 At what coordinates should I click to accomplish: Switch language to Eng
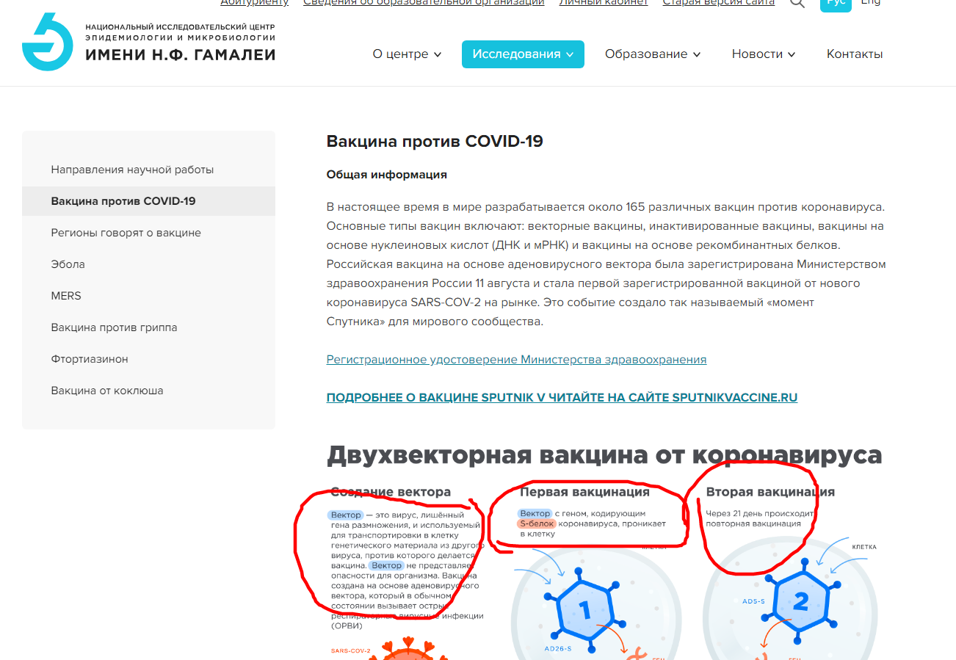[x=871, y=3]
